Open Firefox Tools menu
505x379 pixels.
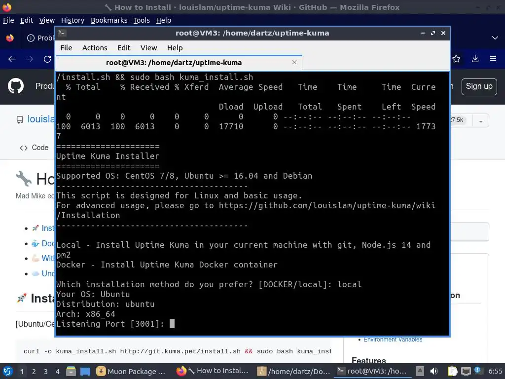click(x=142, y=20)
